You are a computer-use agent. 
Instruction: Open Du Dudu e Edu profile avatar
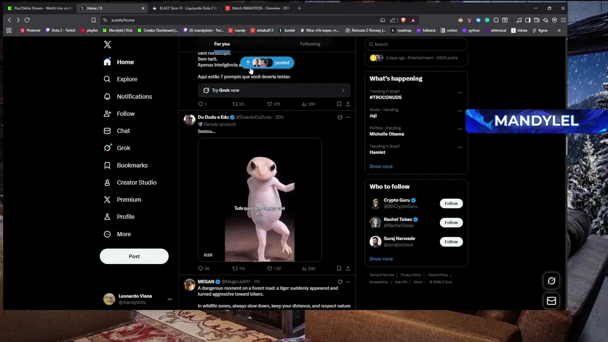(189, 119)
